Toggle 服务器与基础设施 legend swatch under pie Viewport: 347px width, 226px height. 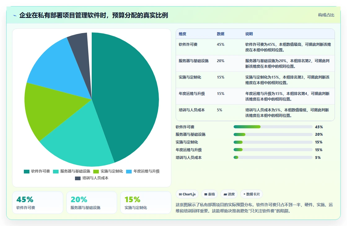[x=56, y=172]
